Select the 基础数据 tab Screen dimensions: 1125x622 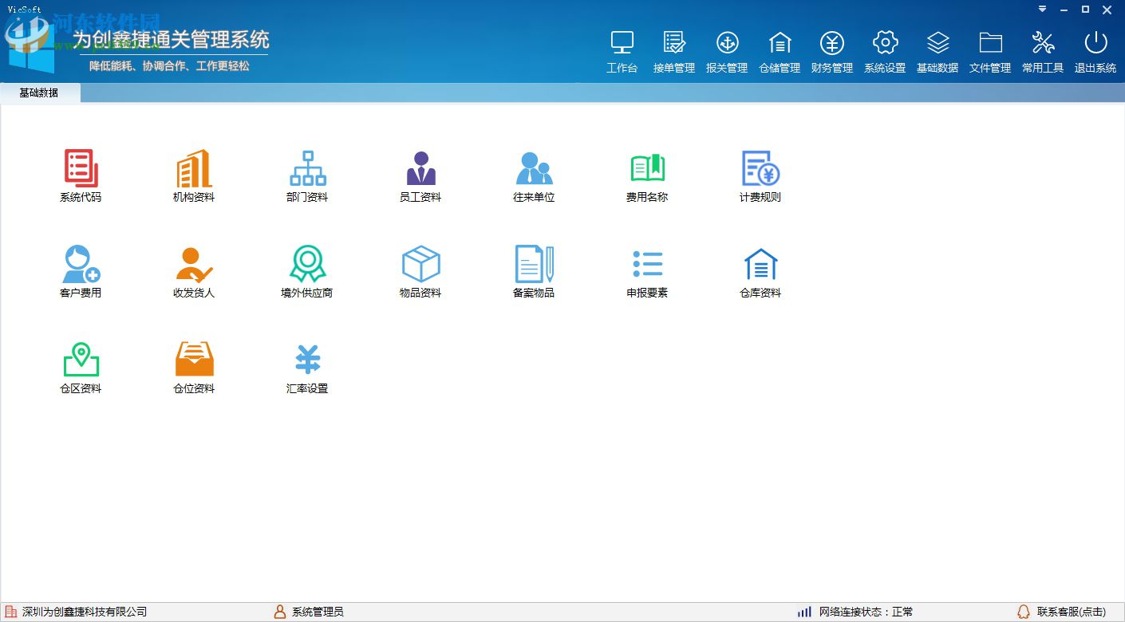pyautogui.click(x=39, y=93)
